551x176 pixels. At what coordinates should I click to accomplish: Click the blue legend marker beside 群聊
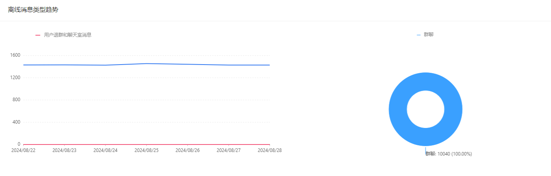[x=418, y=35]
